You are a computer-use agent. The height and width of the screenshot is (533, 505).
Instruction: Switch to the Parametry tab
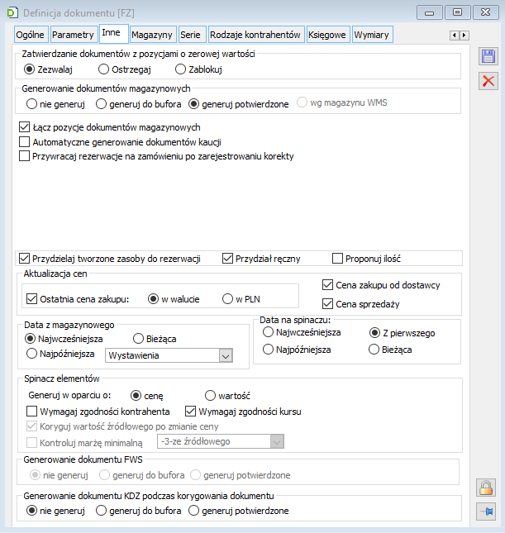73,35
